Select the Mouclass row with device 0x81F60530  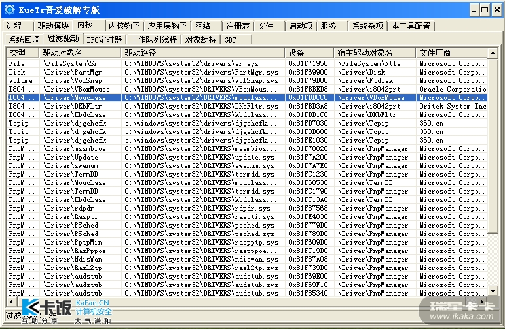click(x=247, y=182)
